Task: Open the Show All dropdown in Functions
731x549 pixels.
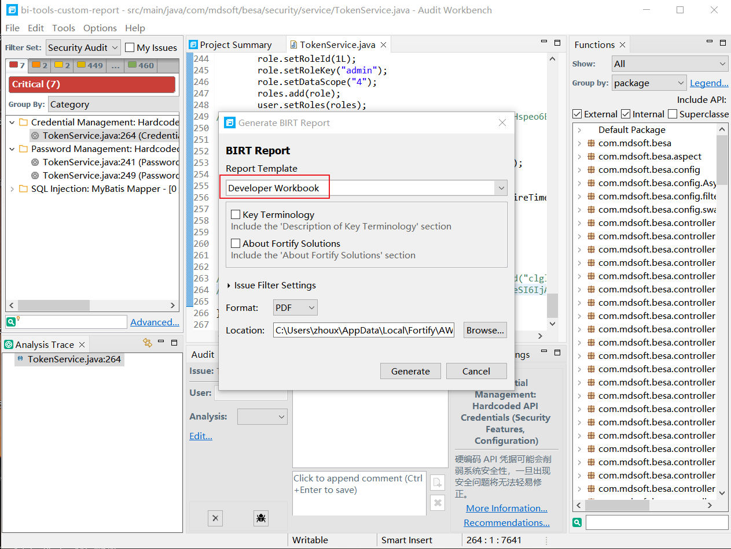Action: tap(670, 64)
